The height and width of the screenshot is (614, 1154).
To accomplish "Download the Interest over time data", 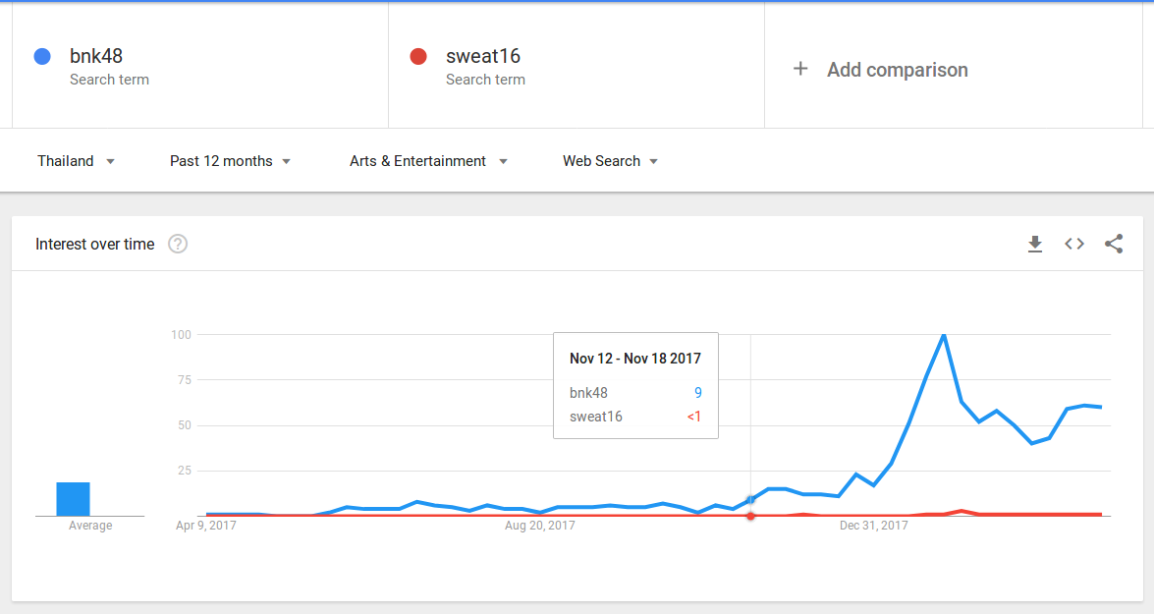I will [1035, 244].
